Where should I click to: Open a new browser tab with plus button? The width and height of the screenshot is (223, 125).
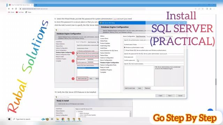pos(36,5)
